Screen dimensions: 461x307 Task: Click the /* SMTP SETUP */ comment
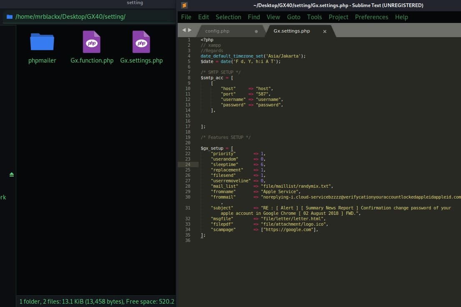pos(221,72)
